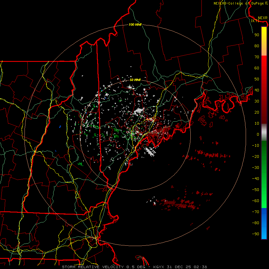Click the -40 scale label
269x269 pixels.
(256, 179)
